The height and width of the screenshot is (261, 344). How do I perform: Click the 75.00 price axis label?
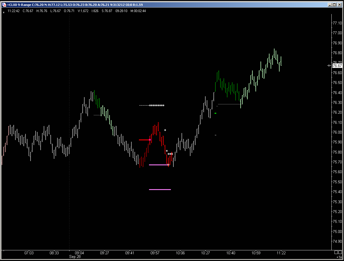click(337, 232)
